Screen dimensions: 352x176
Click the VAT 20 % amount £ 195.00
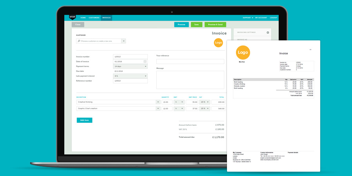click(x=220, y=129)
